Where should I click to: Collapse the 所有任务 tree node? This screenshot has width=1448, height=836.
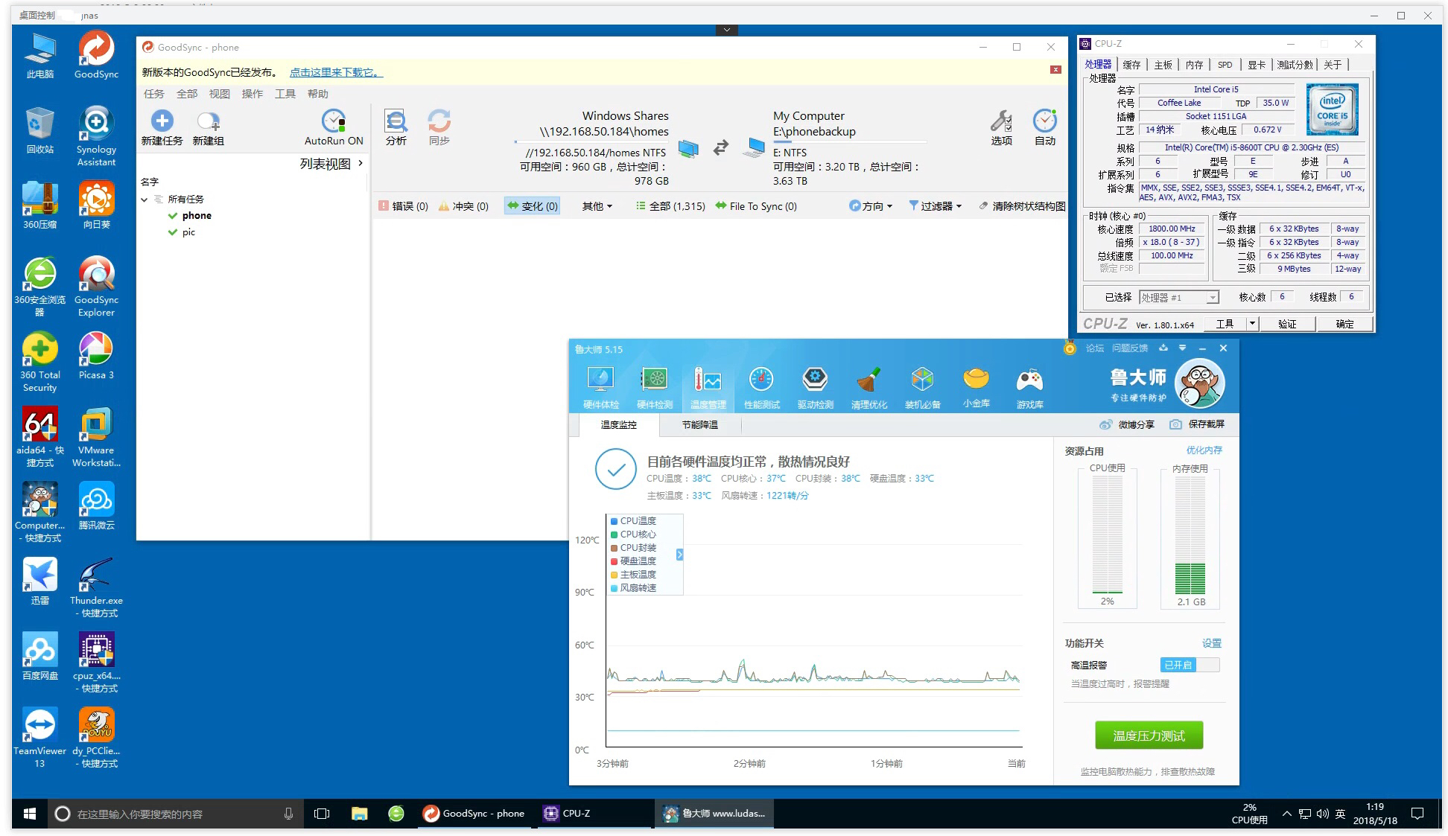(x=145, y=199)
